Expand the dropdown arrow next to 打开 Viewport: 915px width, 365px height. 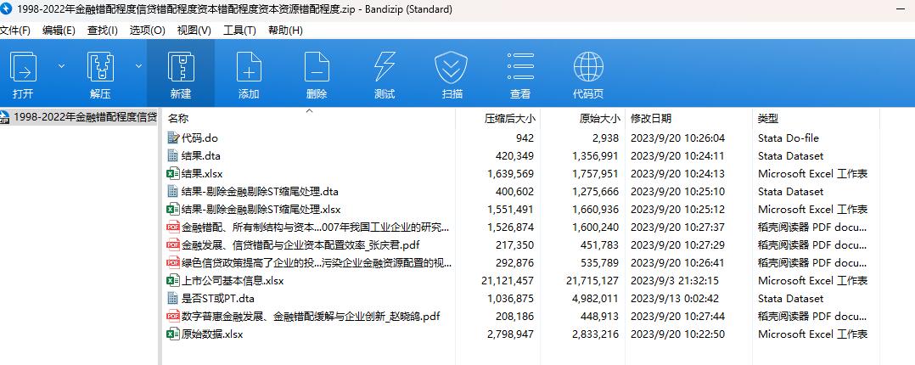pyautogui.click(x=62, y=66)
